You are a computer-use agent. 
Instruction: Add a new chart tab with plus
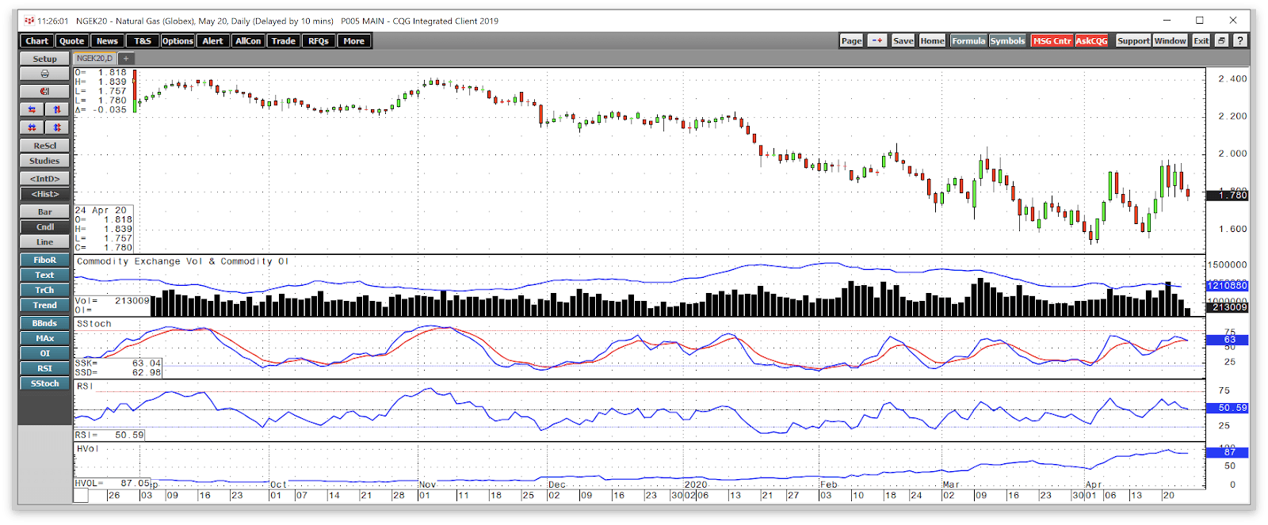tap(126, 59)
